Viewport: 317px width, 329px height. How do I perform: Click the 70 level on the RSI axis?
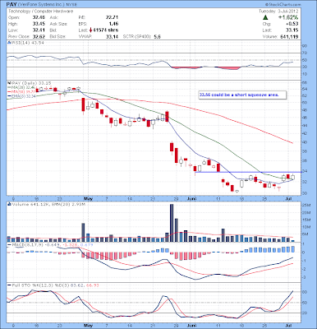305,53
